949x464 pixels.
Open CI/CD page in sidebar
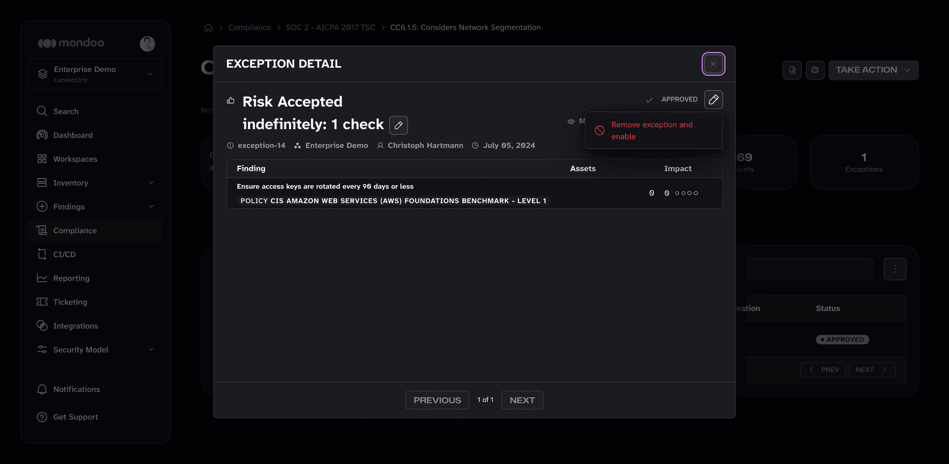[95, 254]
